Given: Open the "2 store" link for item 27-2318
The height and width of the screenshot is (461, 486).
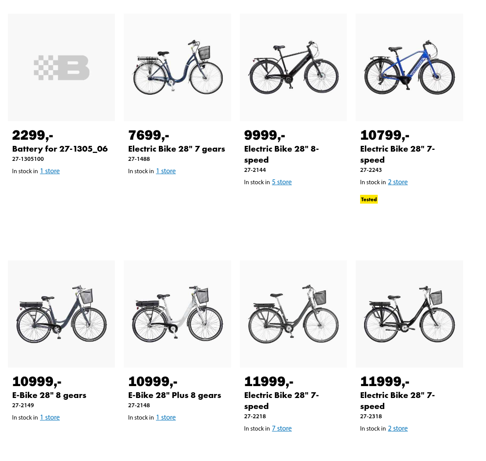Looking at the screenshot, I should point(398,428).
